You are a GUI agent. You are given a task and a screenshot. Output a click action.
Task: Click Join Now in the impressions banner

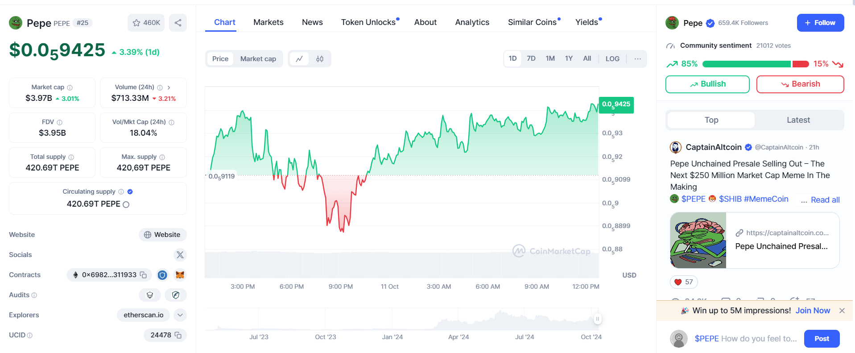813,311
